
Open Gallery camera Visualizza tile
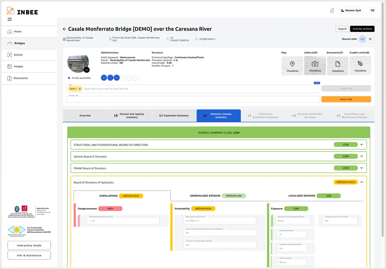coord(315,66)
